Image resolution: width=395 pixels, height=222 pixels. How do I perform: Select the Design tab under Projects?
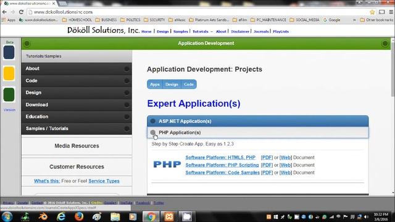(x=172, y=84)
